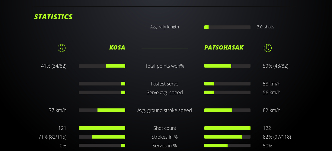Viewport: 332px width, 151px height.
Task: Click the 59% (48/82) value
Action: click(276, 66)
